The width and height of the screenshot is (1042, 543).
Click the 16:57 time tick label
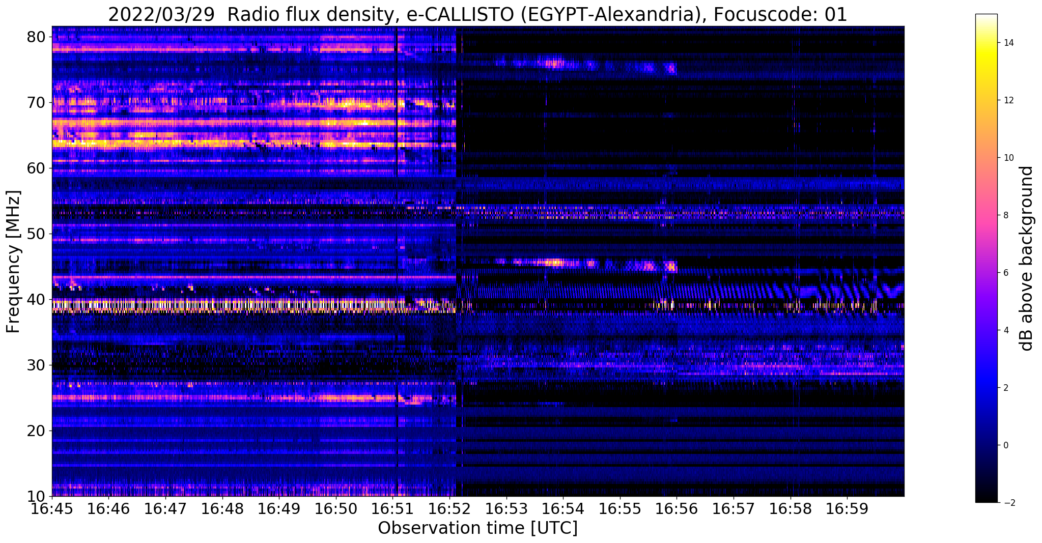[734, 508]
